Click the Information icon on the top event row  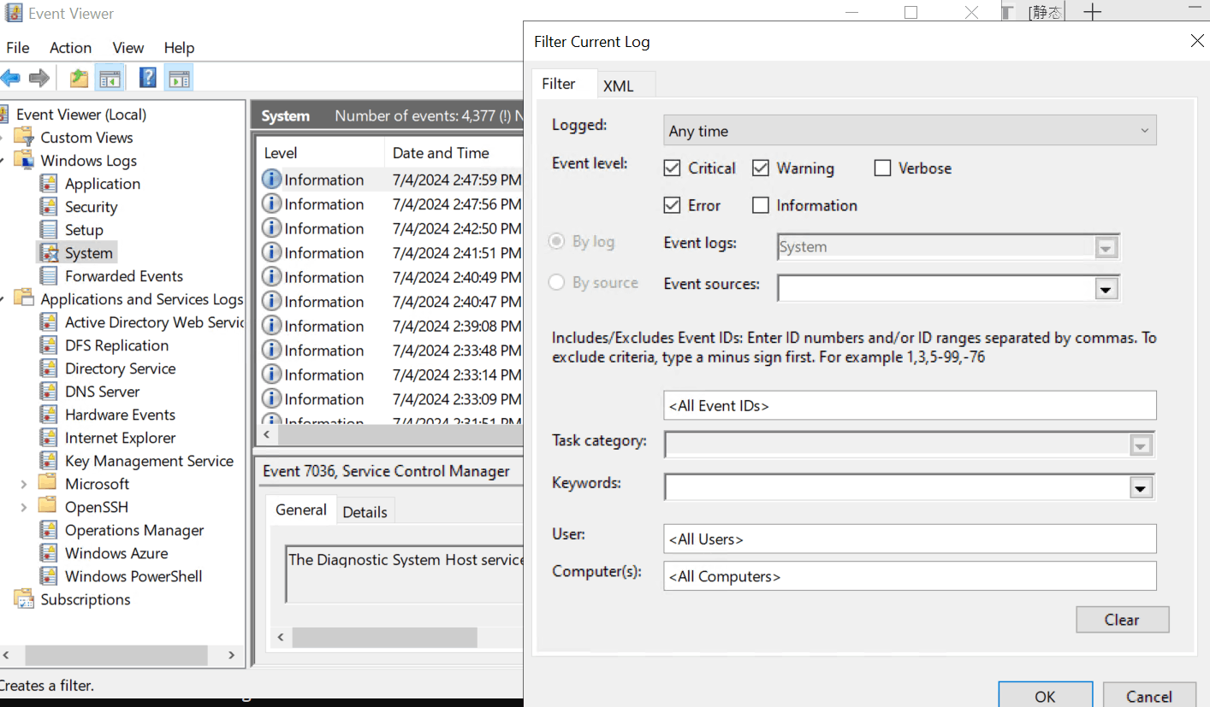(271, 179)
